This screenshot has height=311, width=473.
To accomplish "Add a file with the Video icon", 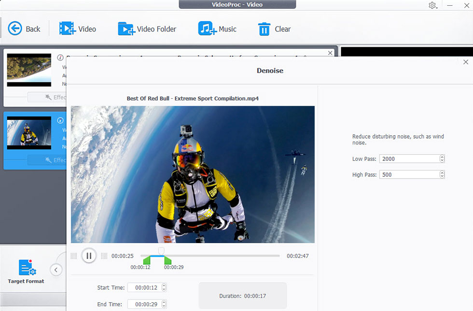I will [67, 29].
